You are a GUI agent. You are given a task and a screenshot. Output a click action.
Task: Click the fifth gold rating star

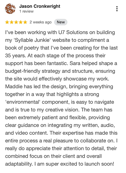25,22
